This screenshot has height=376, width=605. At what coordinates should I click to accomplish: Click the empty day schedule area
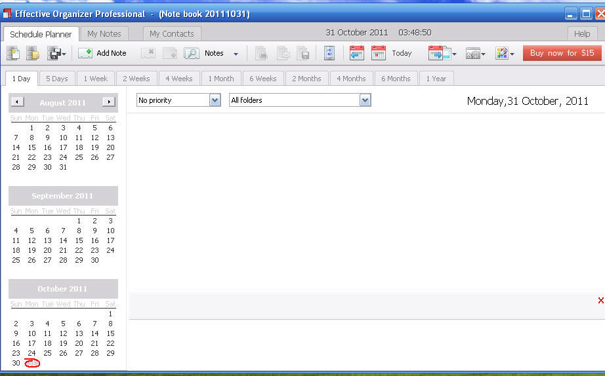point(365,202)
